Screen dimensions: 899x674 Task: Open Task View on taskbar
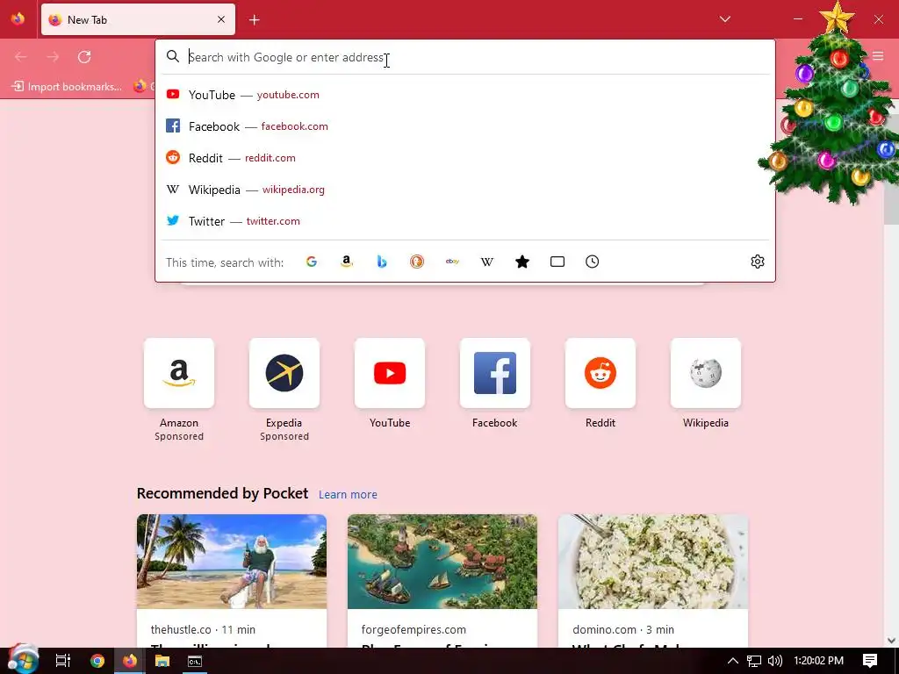tap(63, 661)
